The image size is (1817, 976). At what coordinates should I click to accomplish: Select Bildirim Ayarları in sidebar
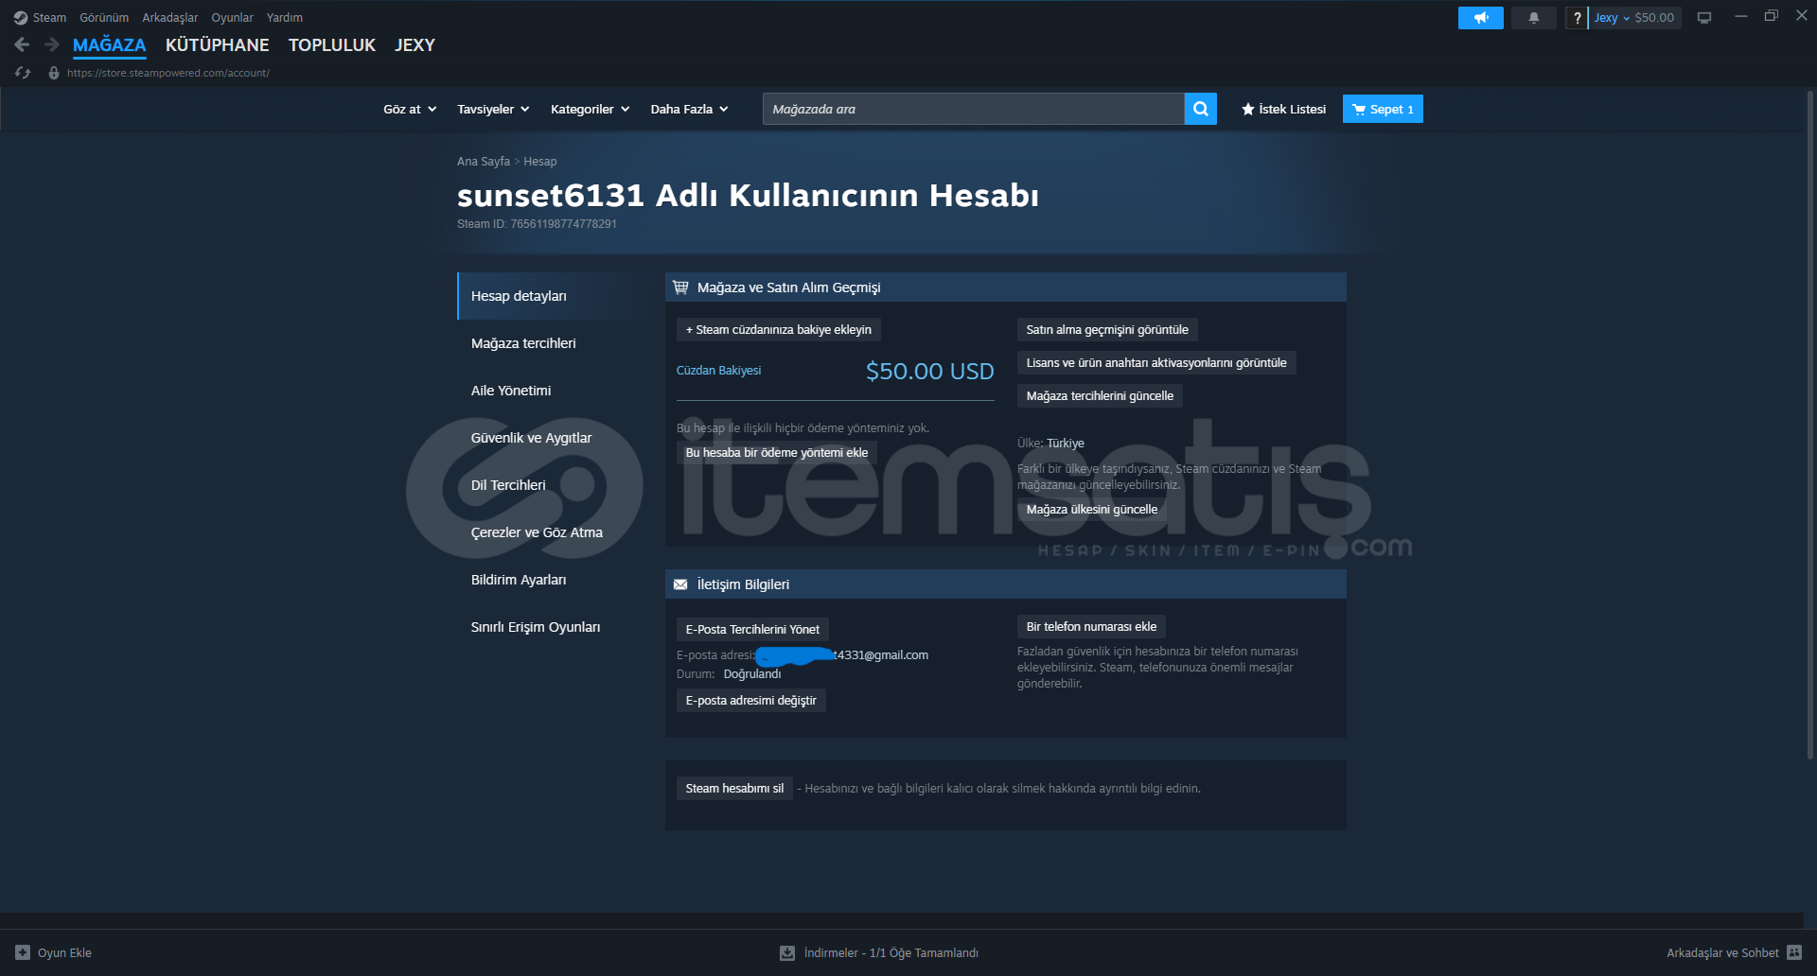tap(554, 580)
